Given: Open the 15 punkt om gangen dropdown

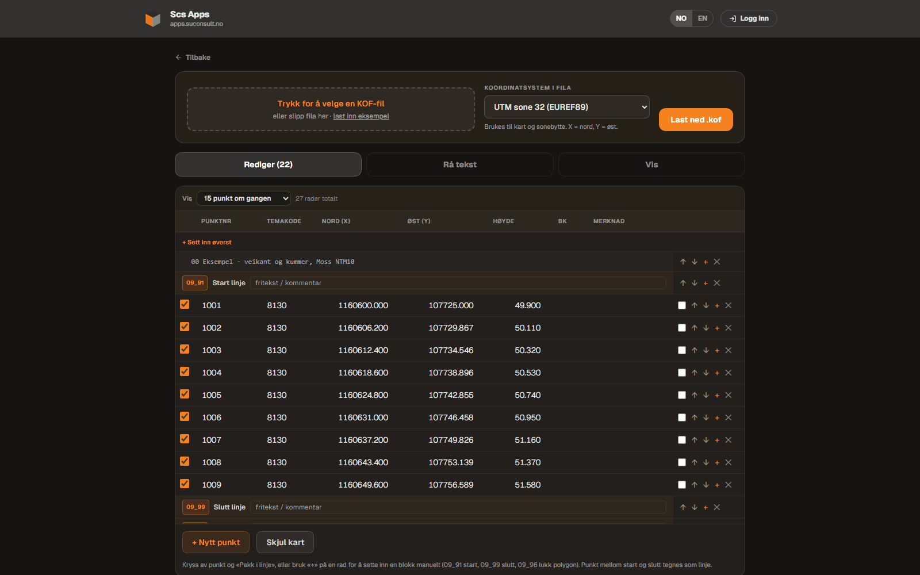Looking at the screenshot, I should 244,198.
